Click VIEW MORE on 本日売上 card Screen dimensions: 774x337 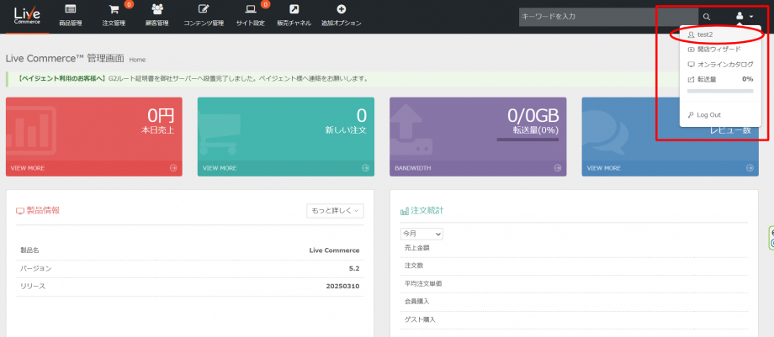click(28, 168)
